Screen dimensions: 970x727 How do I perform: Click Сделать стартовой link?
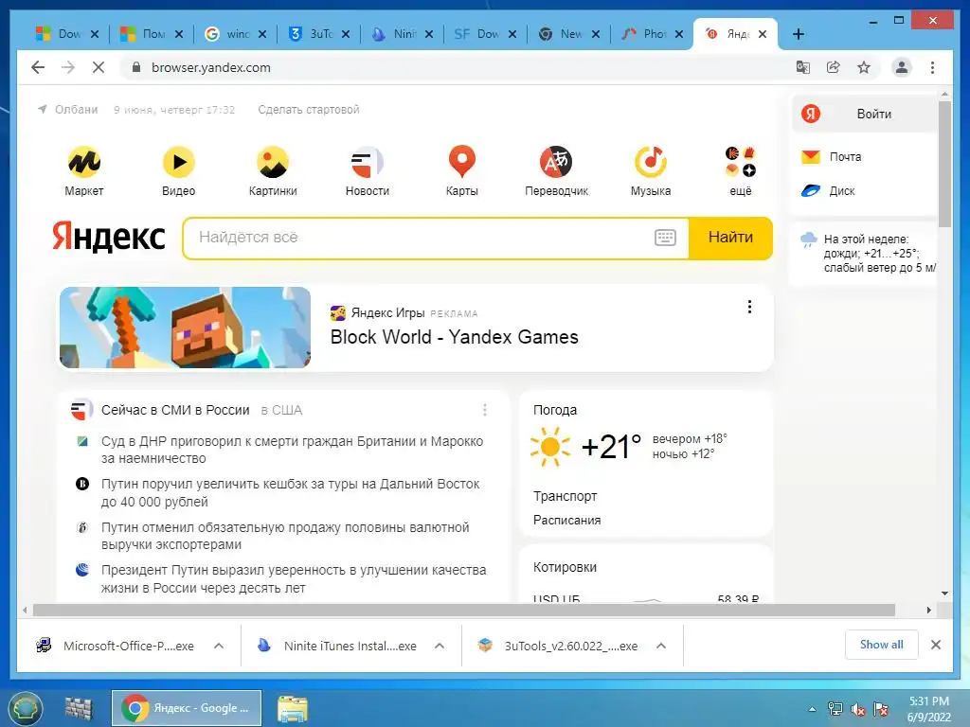click(309, 110)
